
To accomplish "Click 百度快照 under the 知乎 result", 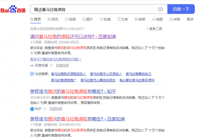I will tap(56, 109).
